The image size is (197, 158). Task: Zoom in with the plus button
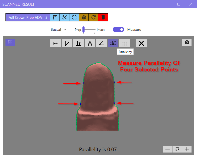point(187,149)
